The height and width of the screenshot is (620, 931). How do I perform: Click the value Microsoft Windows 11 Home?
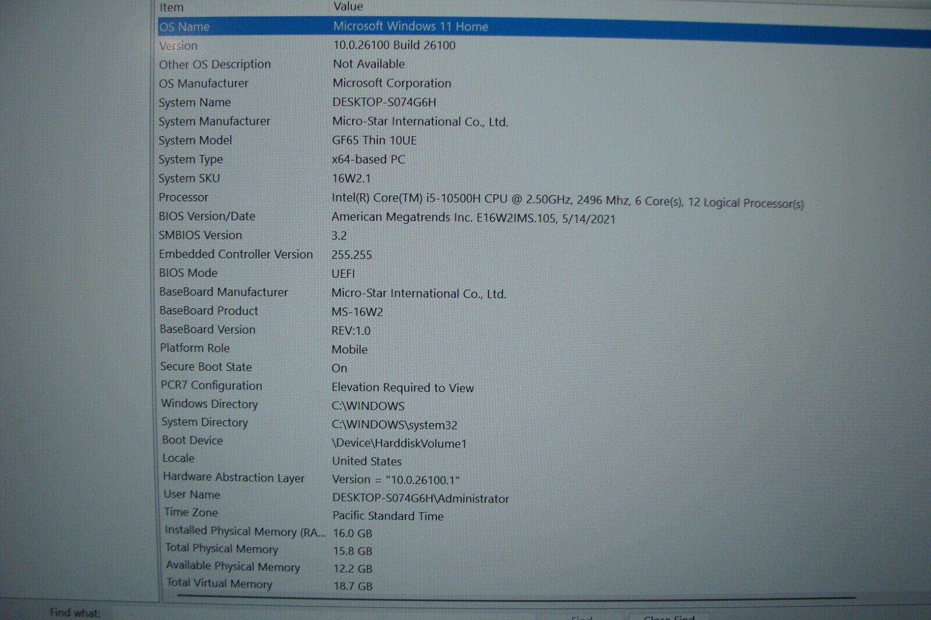(410, 26)
